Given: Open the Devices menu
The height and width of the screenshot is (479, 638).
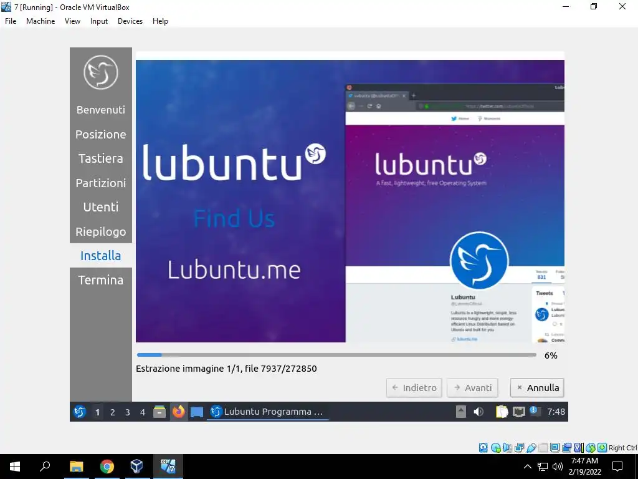Looking at the screenshot, I should tap(130, 21).
